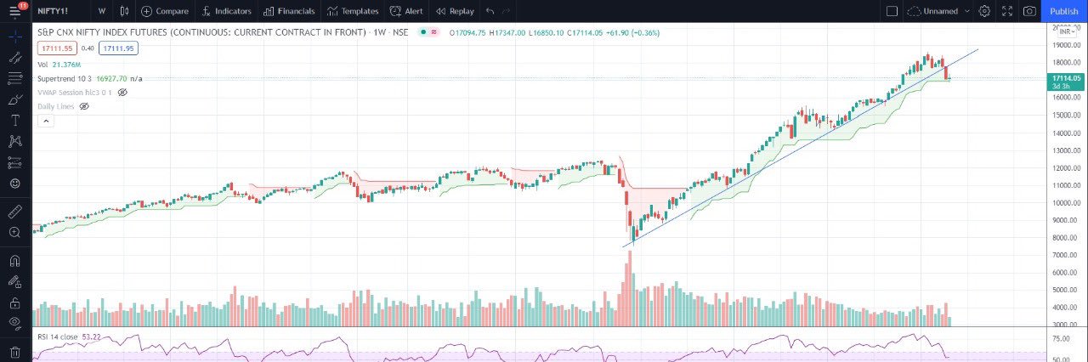Open the select layout square icon
This screenshot has height=362, width=1088.
pos(892,11)
